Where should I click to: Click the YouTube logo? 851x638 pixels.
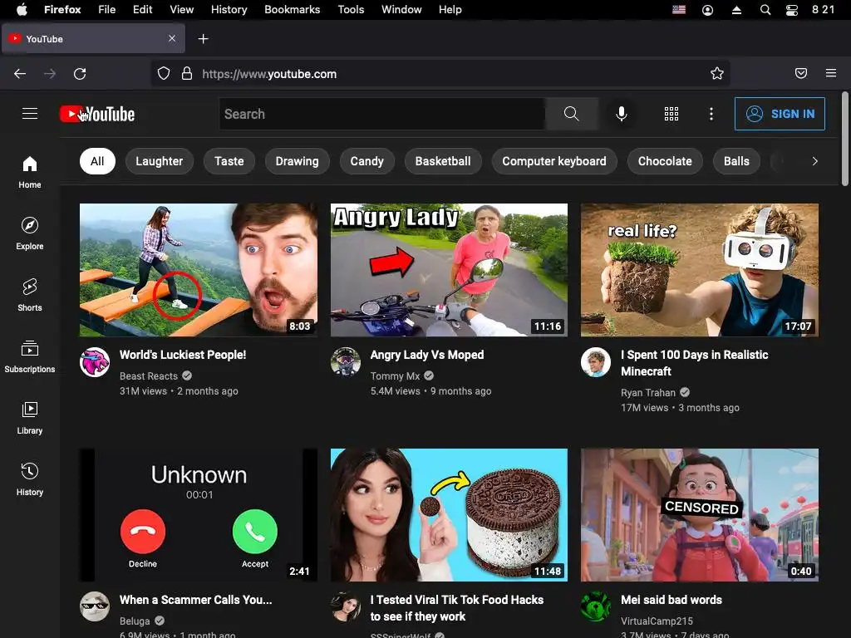[97, 114]
